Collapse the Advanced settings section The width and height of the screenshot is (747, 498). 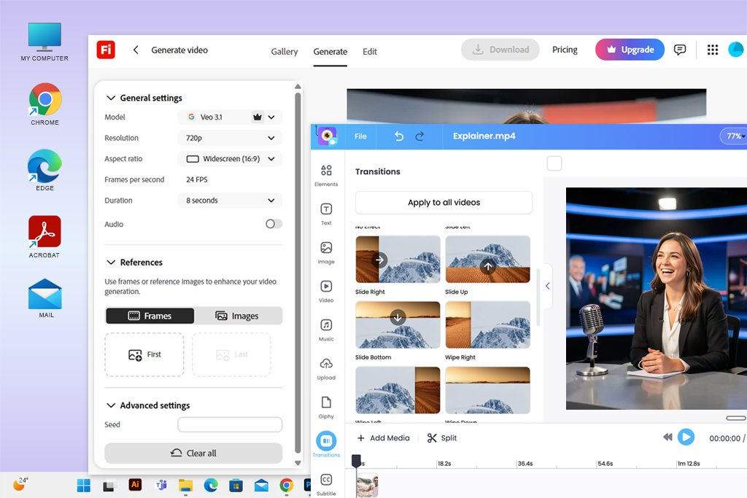[111, 405]
